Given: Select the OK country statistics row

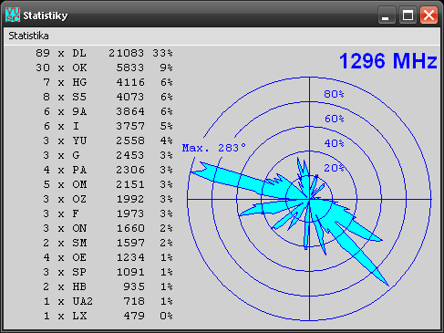Looking at the screenshot, I should coord(104,68).
